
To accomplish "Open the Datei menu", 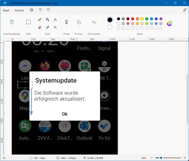I will click(x=6, y=10).
